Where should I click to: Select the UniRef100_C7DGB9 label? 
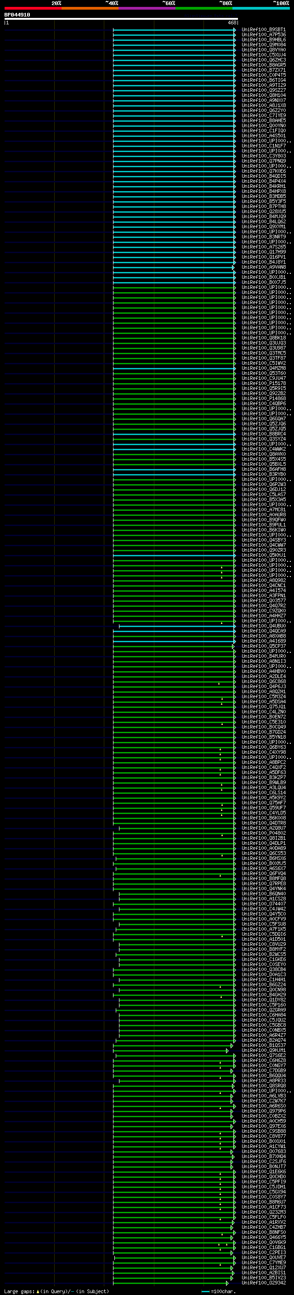[x=263, y=1070]
